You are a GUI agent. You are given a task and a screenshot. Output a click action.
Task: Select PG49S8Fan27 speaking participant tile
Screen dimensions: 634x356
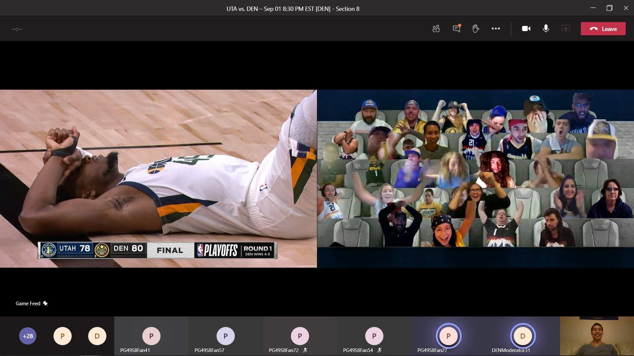[x=448, y=336]
